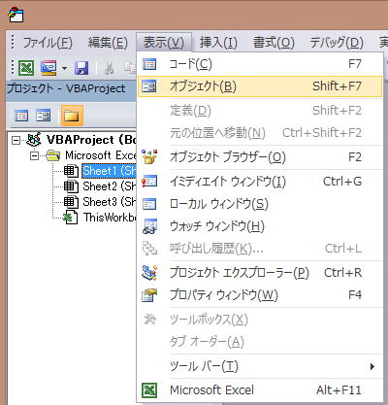
Task: Choose ローカル ウィンドウ(S) menu item
Action: [x=260, y=204]
